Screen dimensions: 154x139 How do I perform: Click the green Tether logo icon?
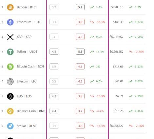pos(10,52)
